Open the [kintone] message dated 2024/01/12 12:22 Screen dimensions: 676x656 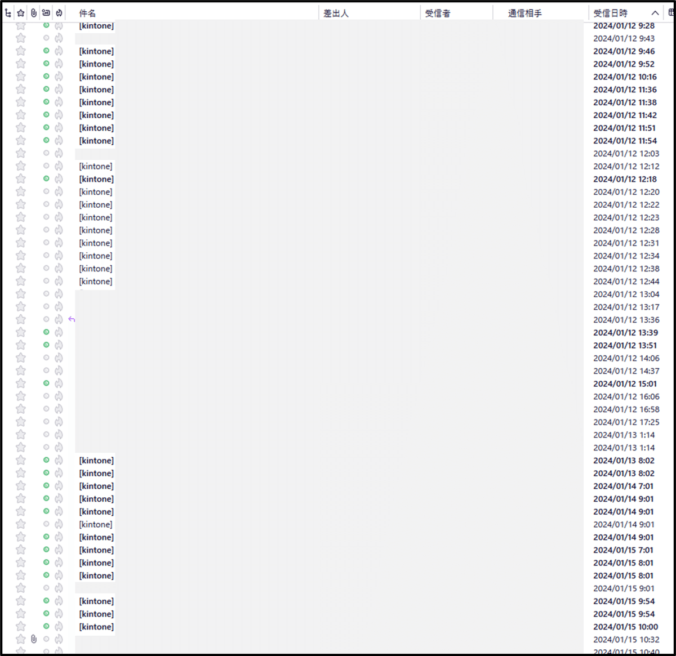pos(96,204)
